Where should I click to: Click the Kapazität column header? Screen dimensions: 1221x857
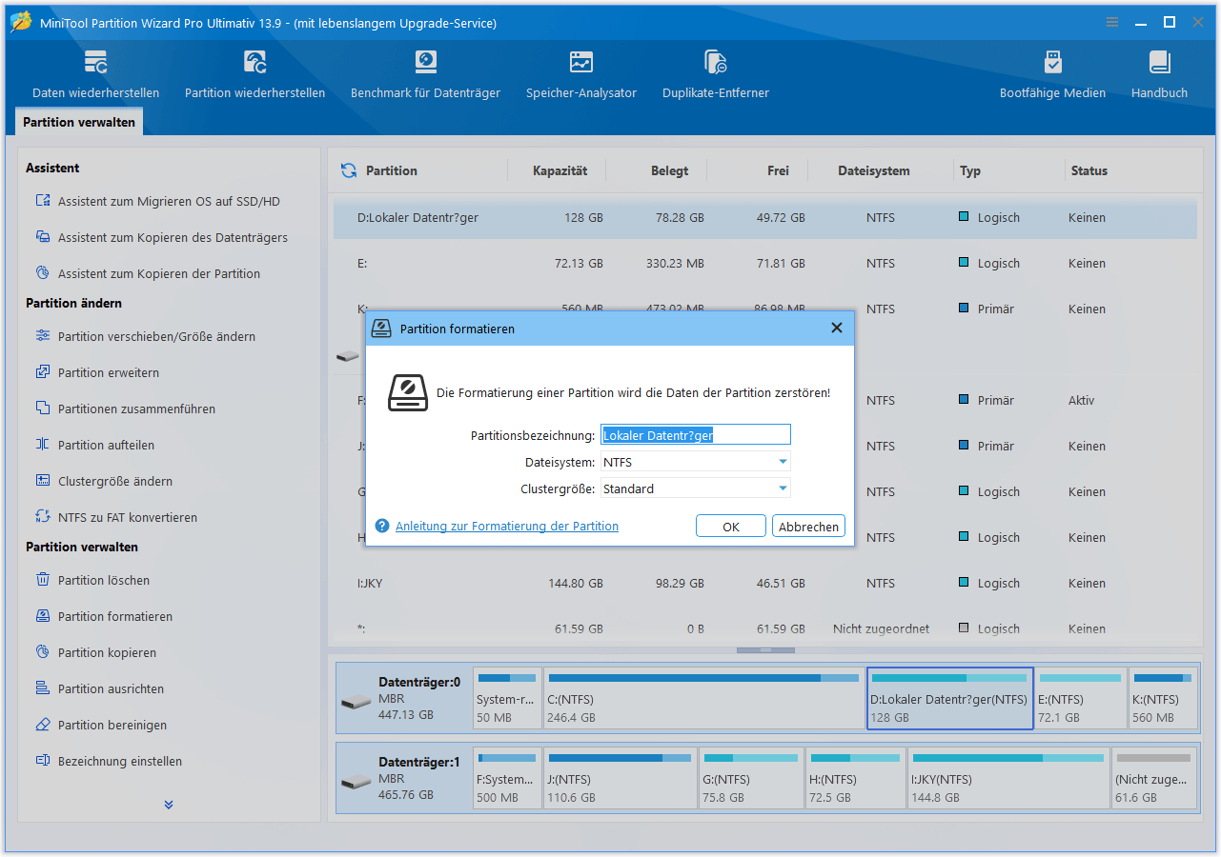tap(560, 171)
